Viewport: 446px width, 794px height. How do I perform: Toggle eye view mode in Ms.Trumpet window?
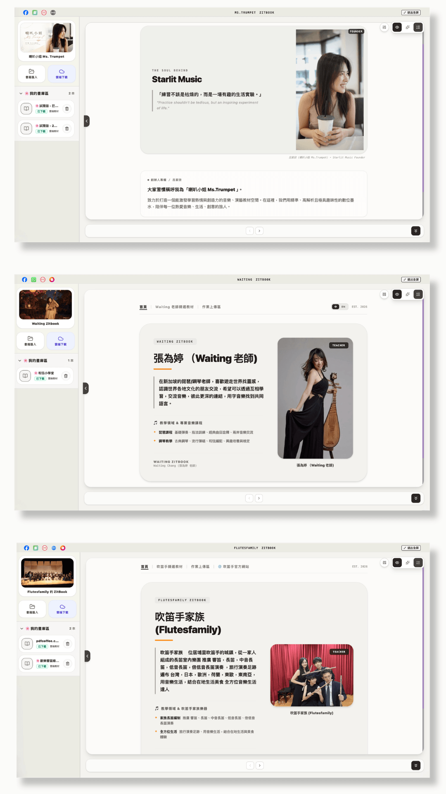click(397, 27)
